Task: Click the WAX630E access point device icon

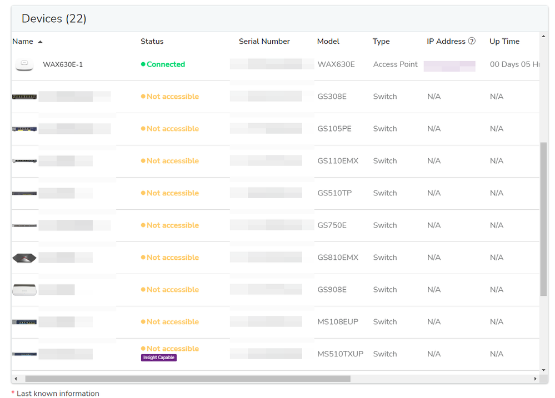Action: 24,64
